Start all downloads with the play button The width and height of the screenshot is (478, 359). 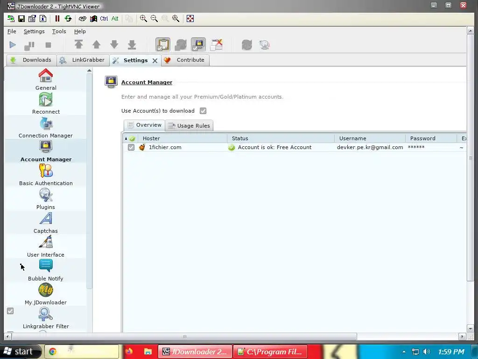[x=13, y=45]
